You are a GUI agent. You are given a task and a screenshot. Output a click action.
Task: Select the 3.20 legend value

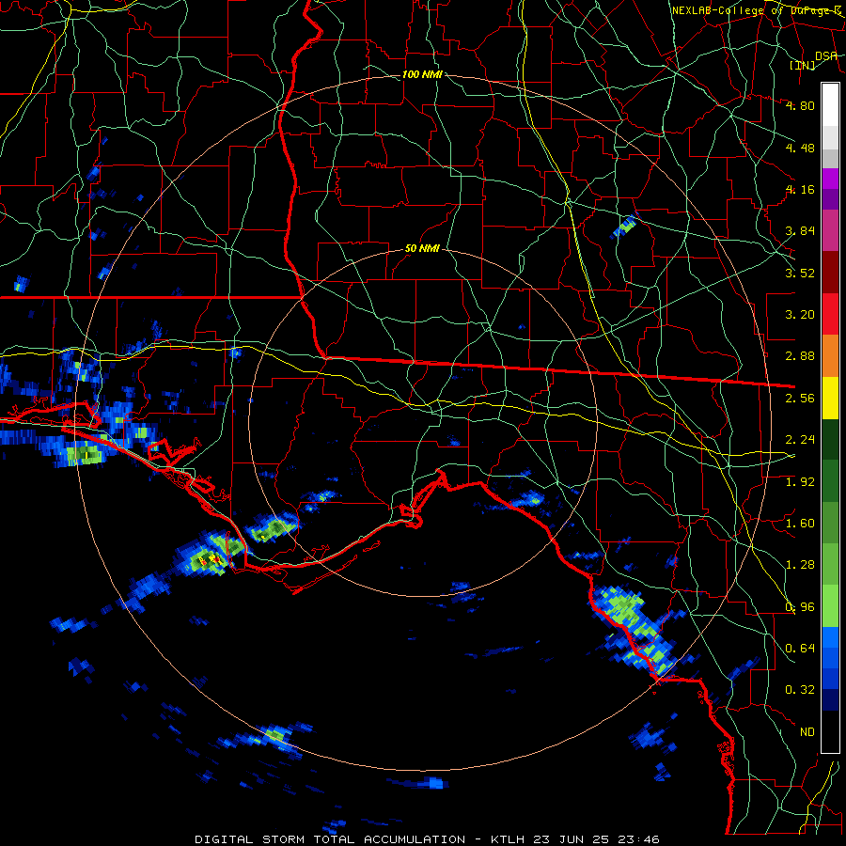point(800,315)
